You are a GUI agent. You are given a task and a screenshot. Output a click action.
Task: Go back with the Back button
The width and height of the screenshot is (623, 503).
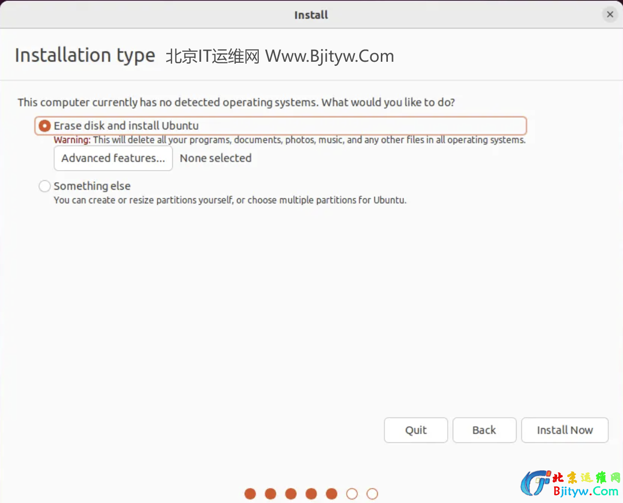[x=484, y=430]
